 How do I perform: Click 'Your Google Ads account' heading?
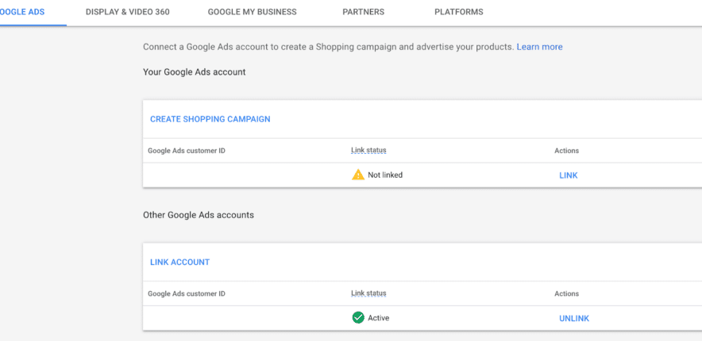[195, 72]
